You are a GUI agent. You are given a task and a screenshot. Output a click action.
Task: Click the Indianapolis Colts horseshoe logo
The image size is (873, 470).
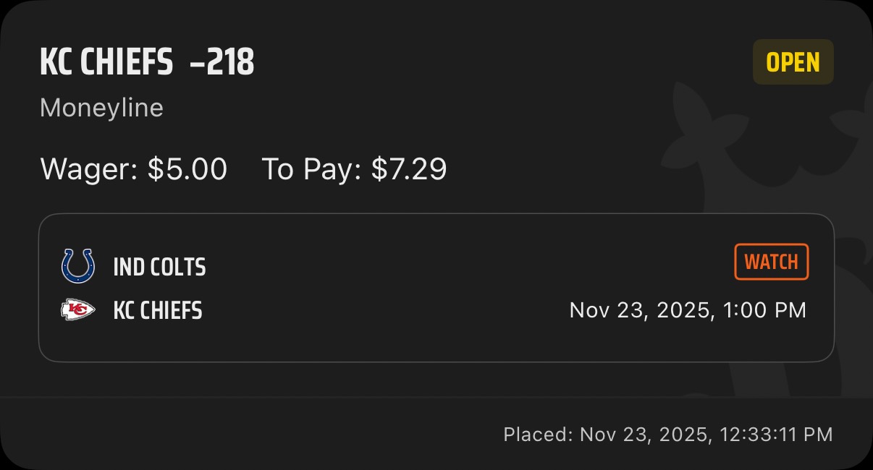78,266
